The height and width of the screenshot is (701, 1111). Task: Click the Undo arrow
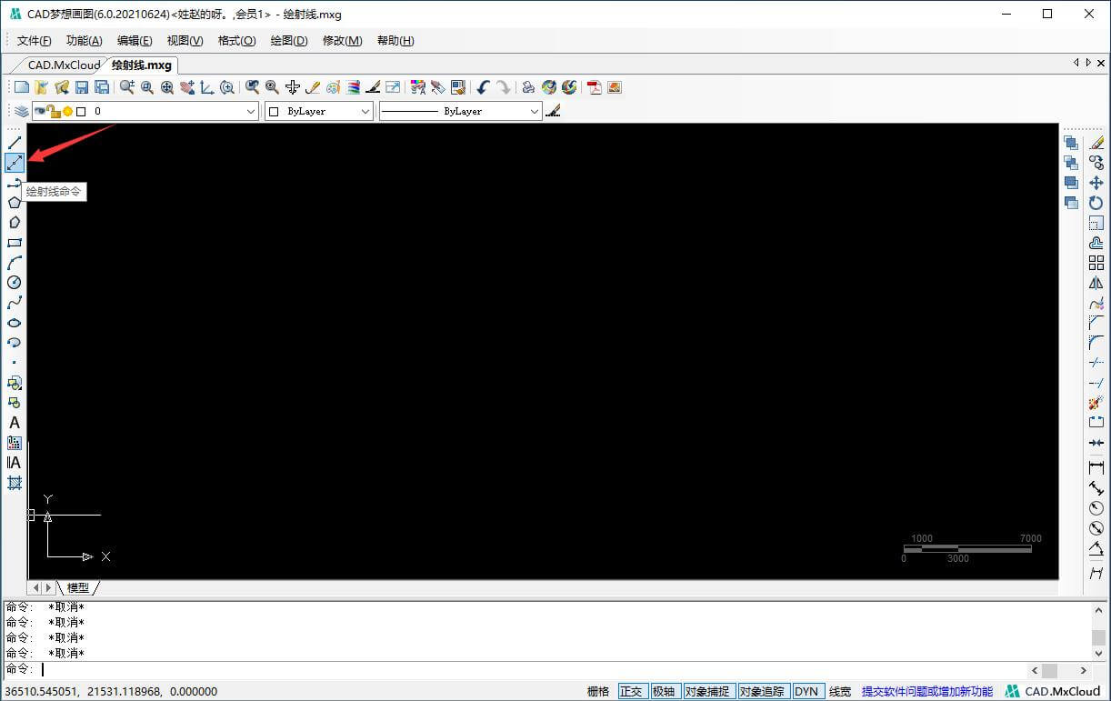[x=483, y=87]
